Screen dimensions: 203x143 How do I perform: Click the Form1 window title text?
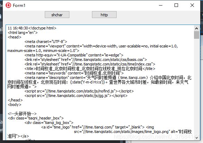pyautogui.click(x=19, y=6)
